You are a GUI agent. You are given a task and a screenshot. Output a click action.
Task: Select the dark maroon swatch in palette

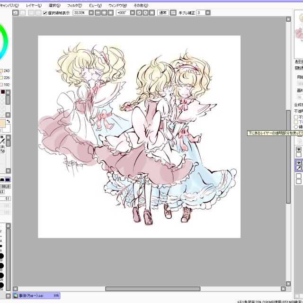click(3, 92)
